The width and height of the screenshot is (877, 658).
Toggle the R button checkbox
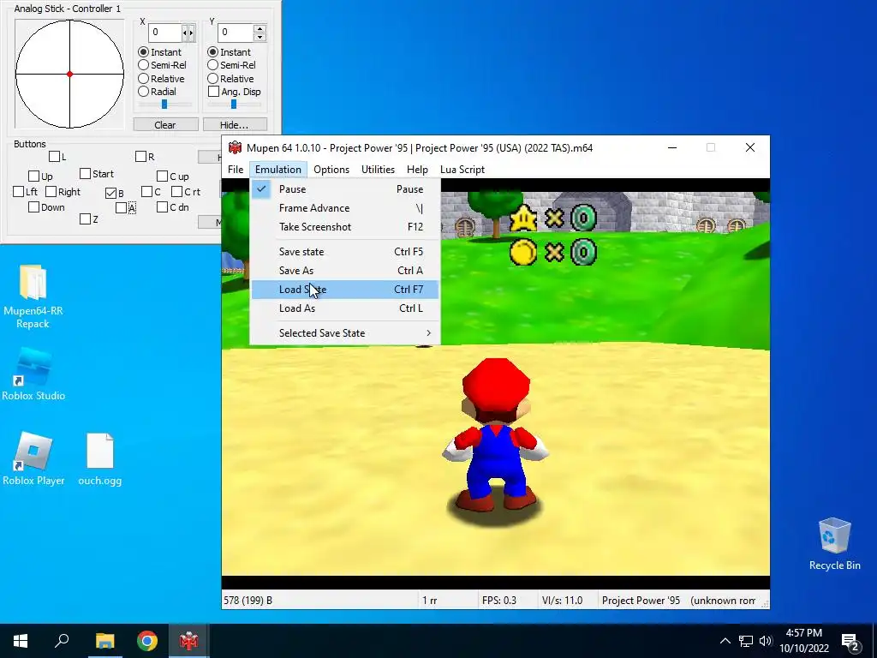(x=141, y=157)
